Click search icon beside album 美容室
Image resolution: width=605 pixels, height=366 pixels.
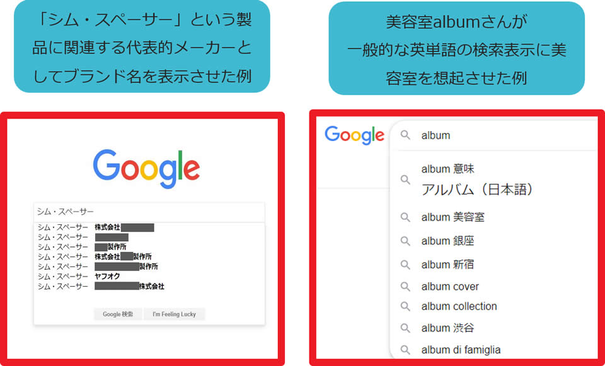coord(405,217)
